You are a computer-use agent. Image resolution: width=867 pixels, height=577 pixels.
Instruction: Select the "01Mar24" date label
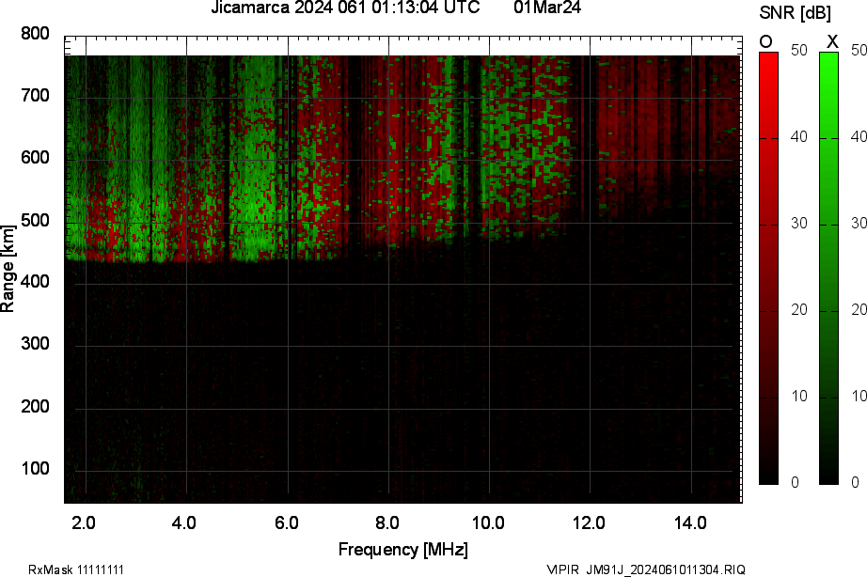coord(547,8)
